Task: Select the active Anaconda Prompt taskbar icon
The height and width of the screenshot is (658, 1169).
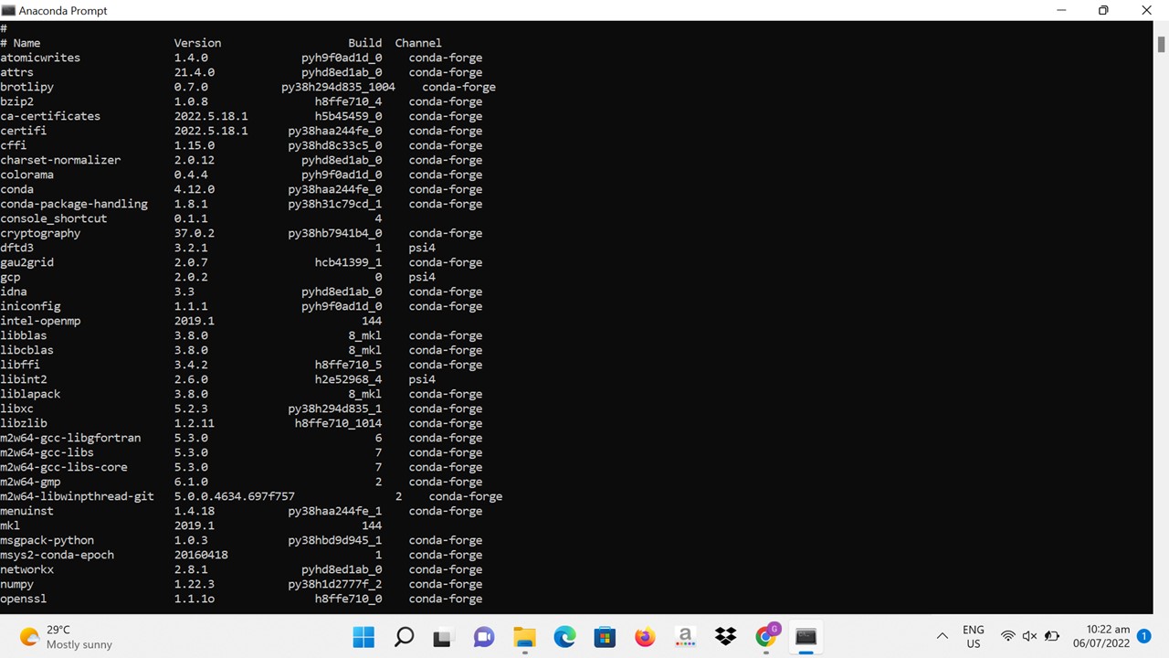Action: [x=805, y=637]
